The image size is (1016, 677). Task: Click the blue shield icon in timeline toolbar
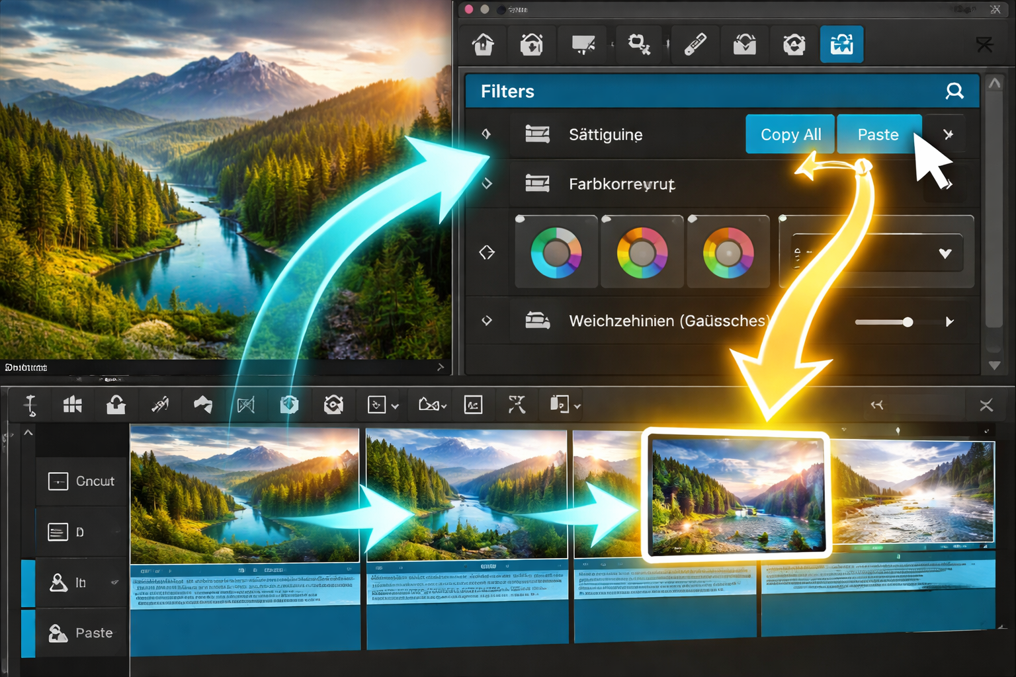click(x=289, y=405)
